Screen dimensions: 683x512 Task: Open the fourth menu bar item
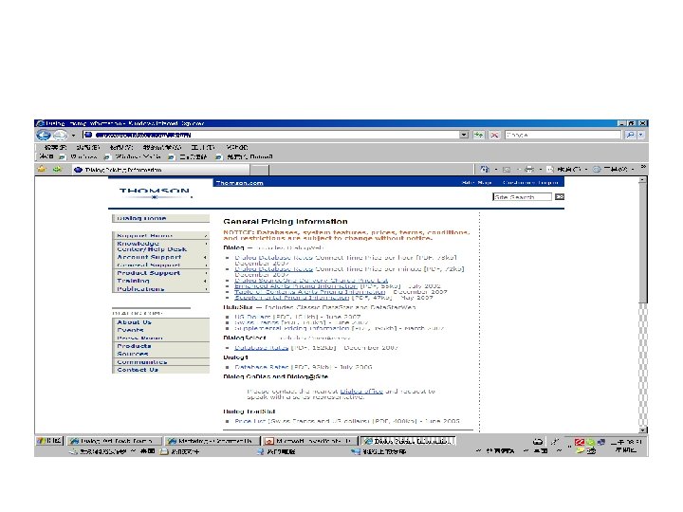tap(162, 147)
